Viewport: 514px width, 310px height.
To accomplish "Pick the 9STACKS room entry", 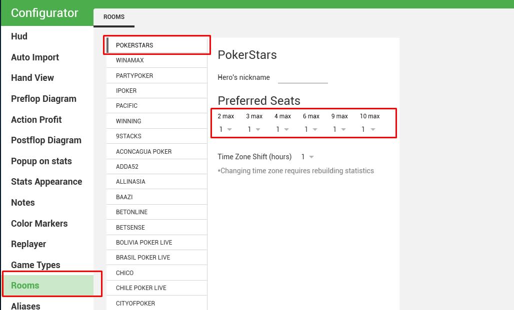I will coord(156,136).
